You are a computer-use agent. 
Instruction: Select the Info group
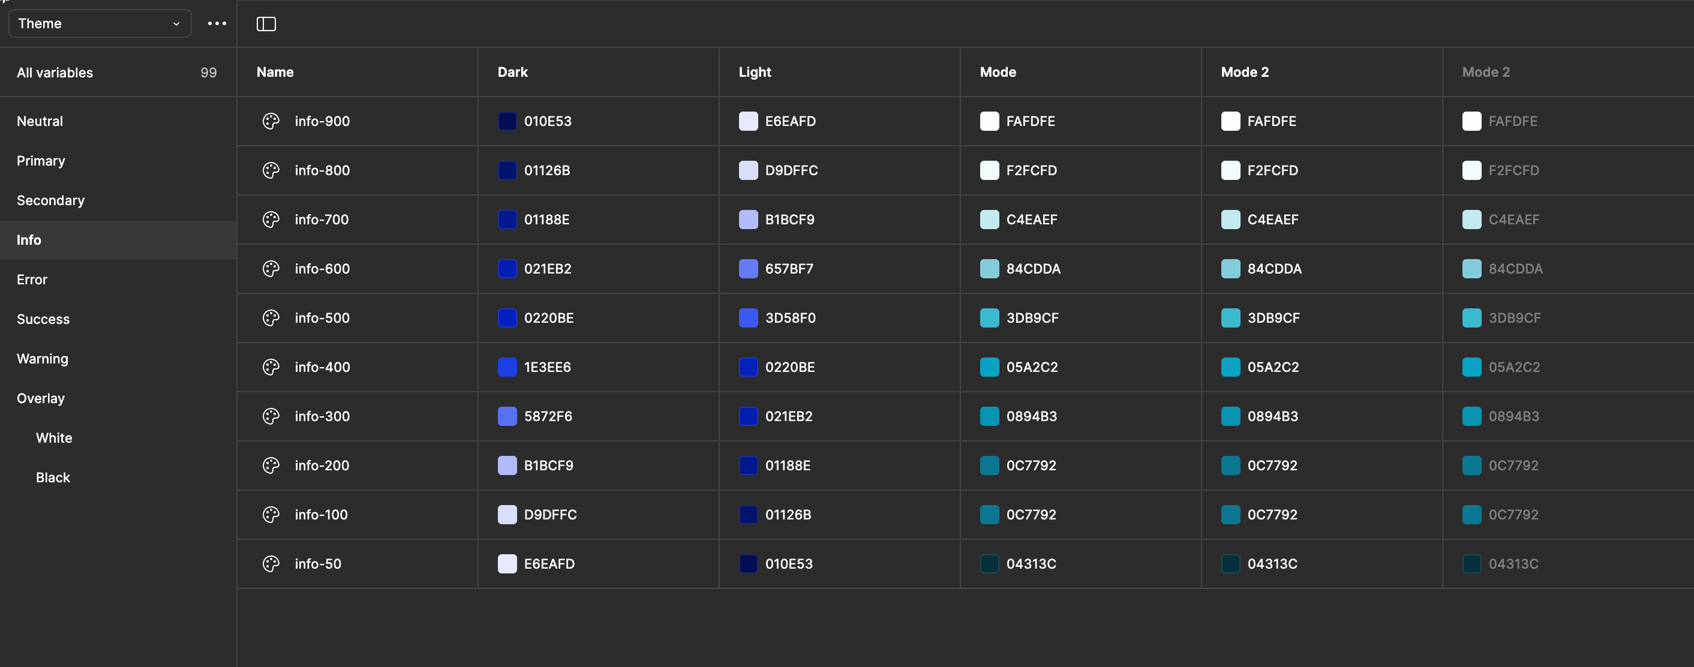tap(118, 239)
